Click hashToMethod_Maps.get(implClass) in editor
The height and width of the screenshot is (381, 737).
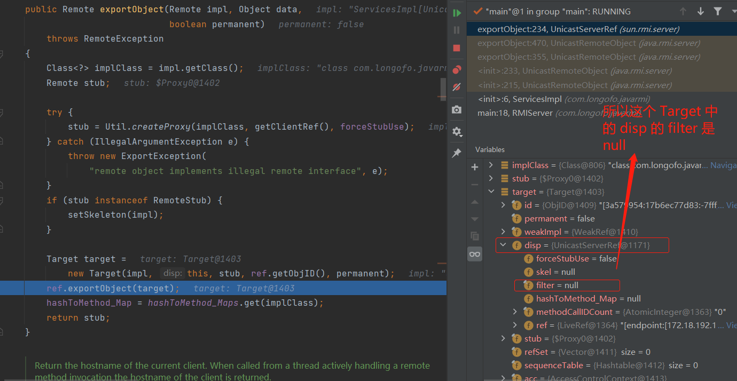(x=236, y=303)
